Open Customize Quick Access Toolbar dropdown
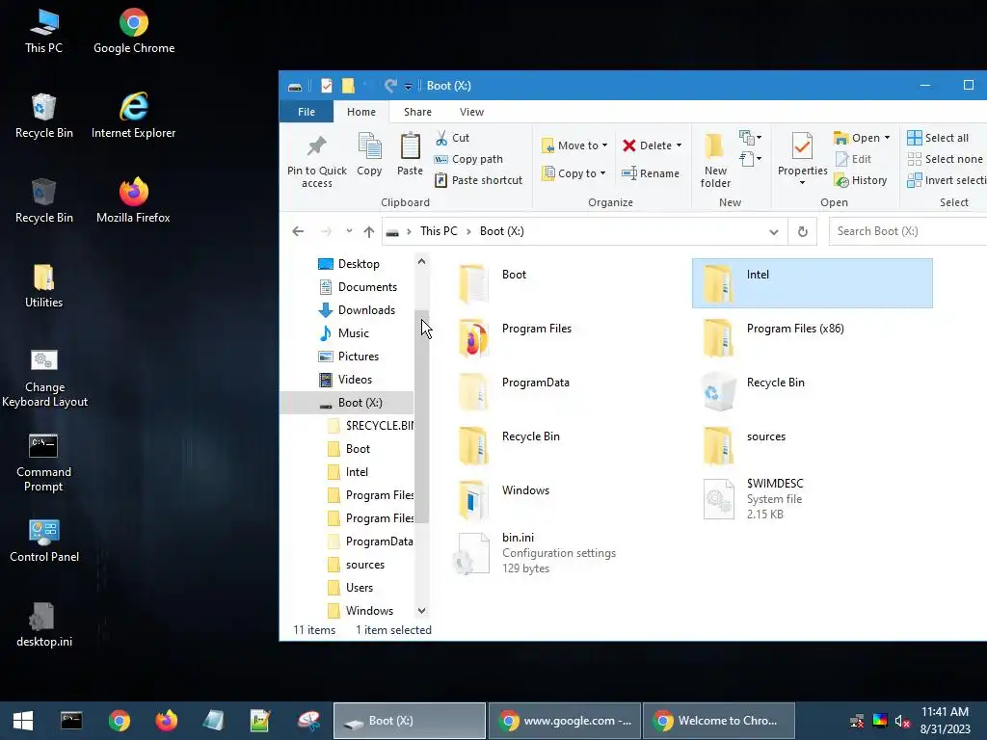 point(408,86)
